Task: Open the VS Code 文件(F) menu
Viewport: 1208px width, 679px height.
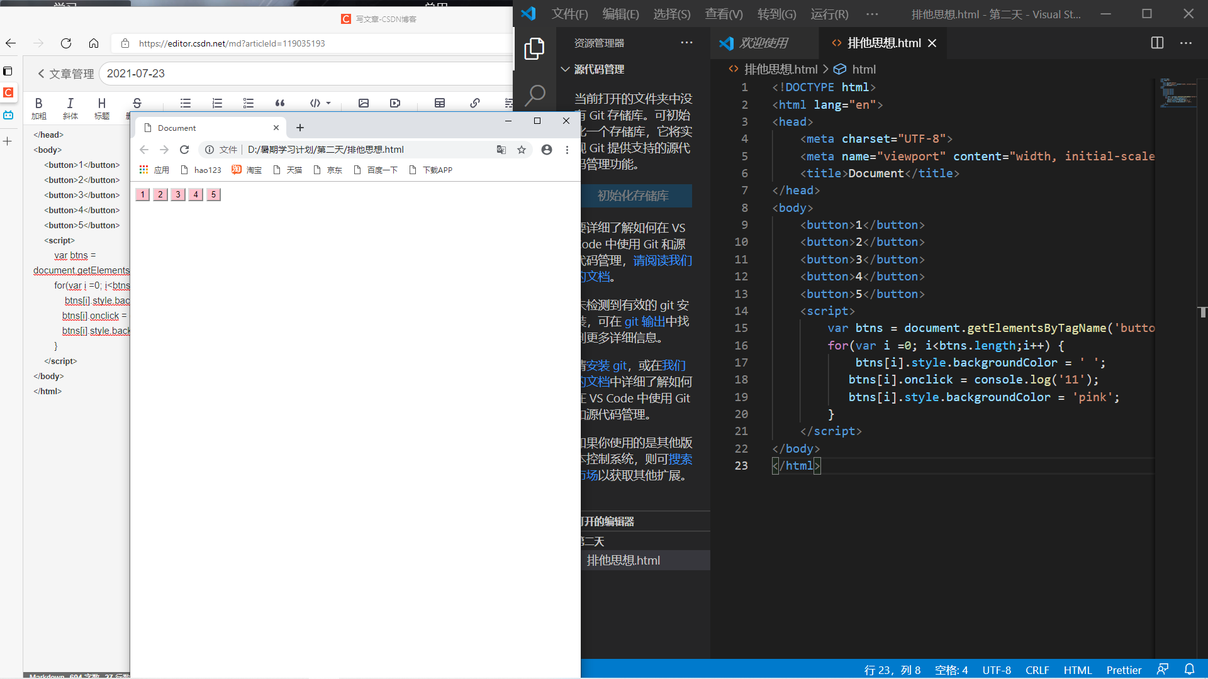Action: pyautogui.click(x=570, y=14)
